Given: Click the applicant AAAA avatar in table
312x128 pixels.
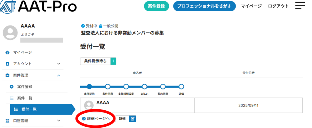Looking at the screenshot, I should pos(89,105).
